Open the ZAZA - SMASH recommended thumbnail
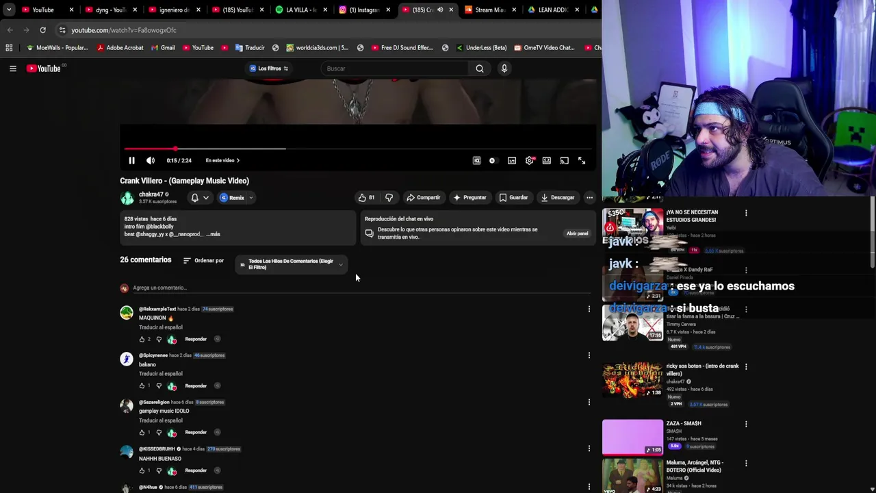Screen dimensions: 876x493 pos(632,437)
